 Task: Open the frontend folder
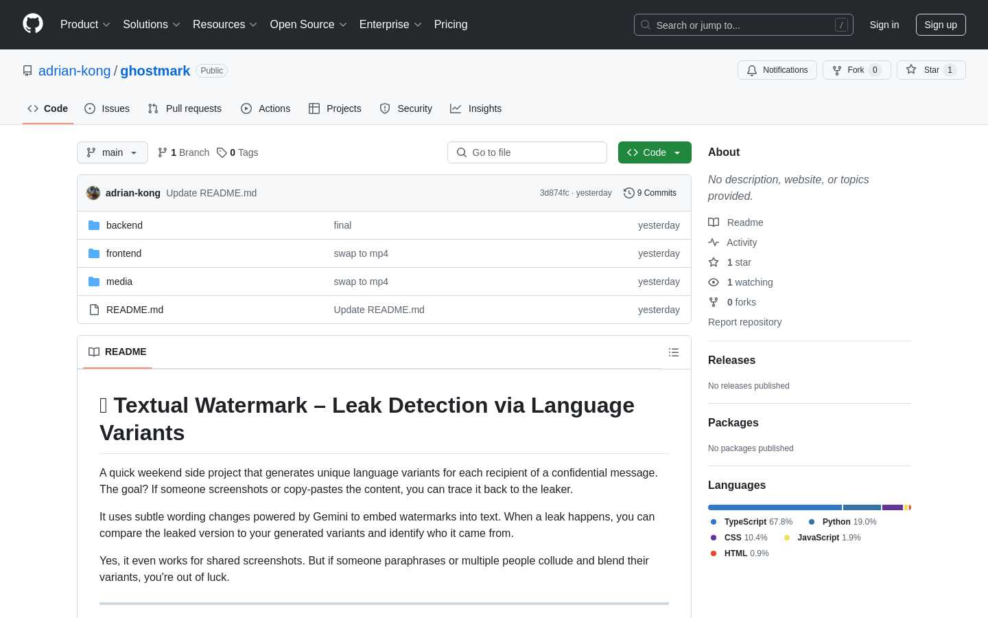(123, 253)
